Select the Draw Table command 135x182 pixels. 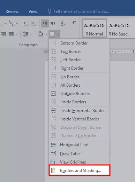(x=79, y=154)
